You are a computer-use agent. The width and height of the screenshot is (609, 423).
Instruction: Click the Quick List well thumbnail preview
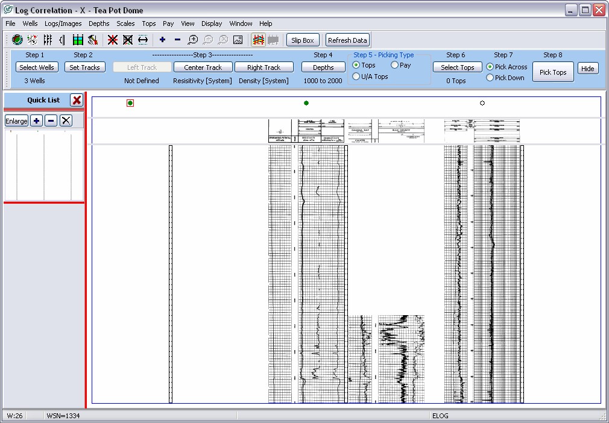pos(44,165)
